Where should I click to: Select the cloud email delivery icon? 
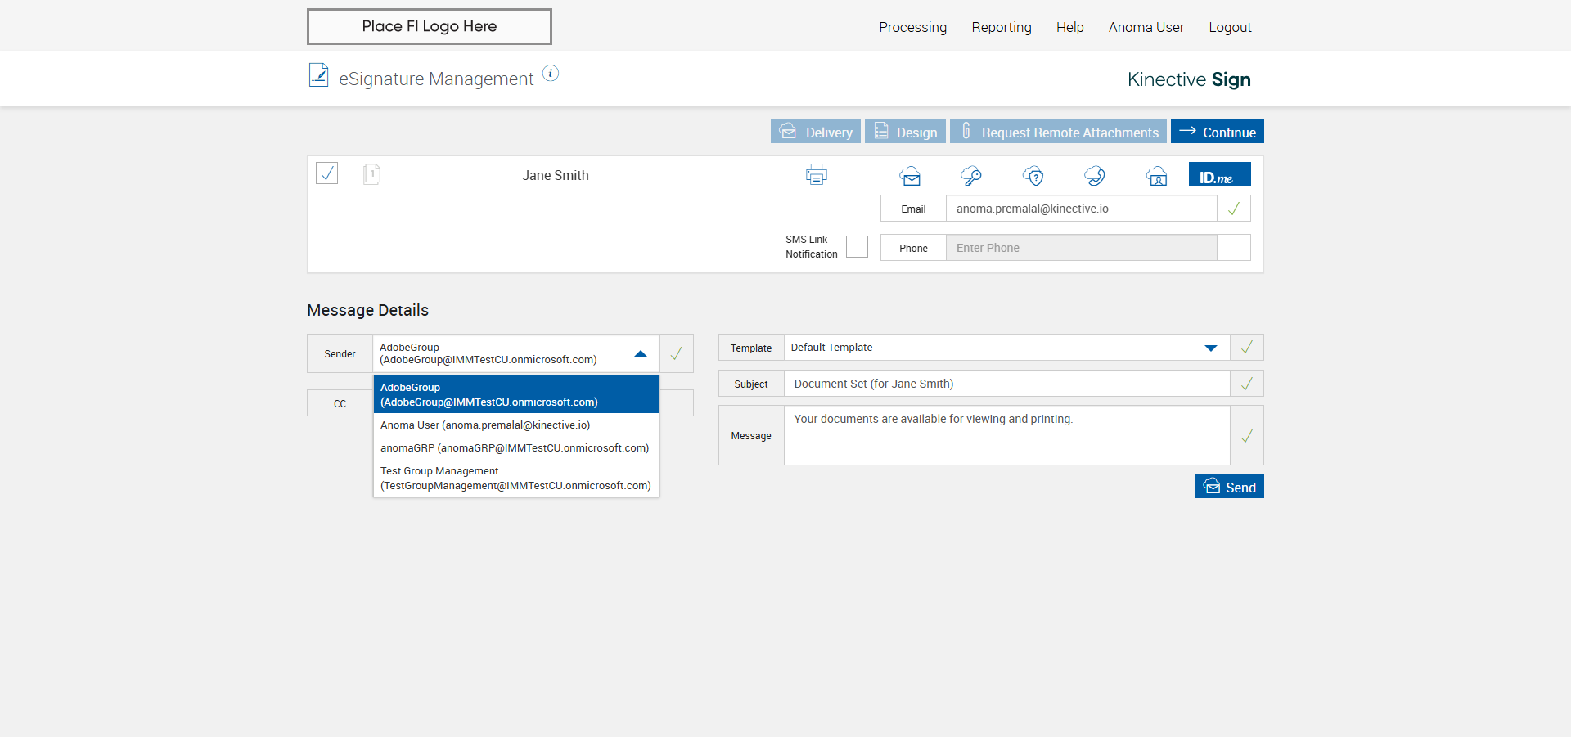click(910, 175)
